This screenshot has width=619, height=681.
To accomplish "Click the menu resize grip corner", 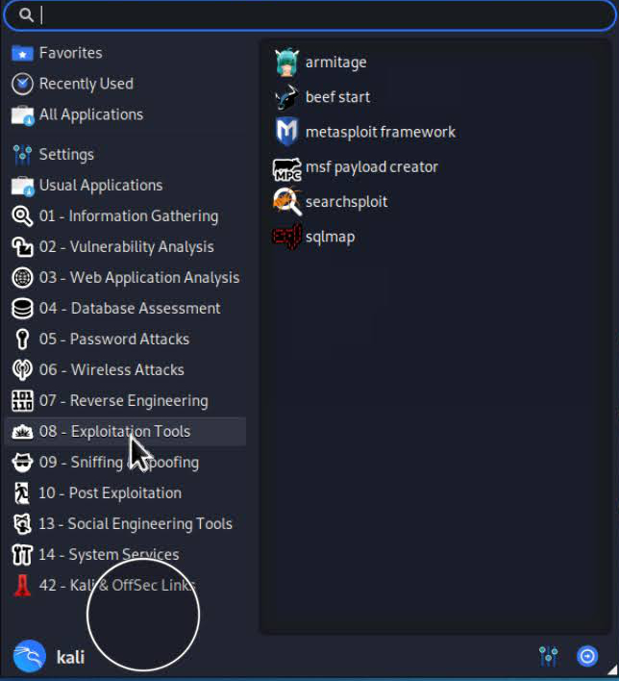I will 612,670.
